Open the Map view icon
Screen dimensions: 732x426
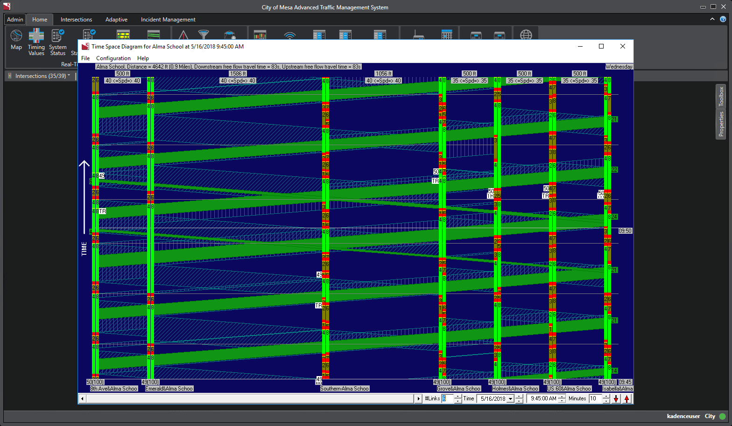pos(16,39)
